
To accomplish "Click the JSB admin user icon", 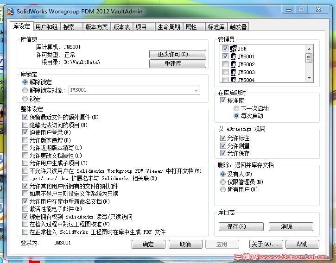I will [x=233, y=49].
